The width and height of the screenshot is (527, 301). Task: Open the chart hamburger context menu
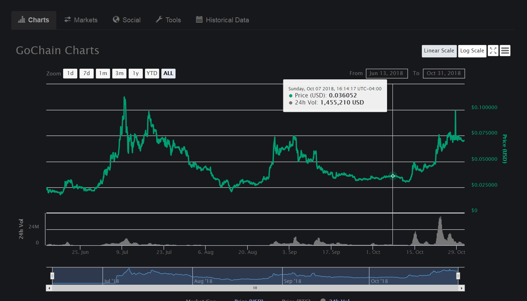(x=505, y=51)
